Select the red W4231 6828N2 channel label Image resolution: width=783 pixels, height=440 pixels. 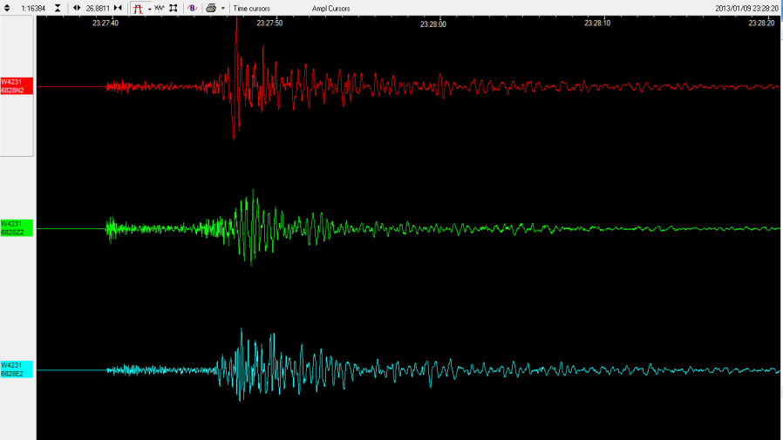17,86
